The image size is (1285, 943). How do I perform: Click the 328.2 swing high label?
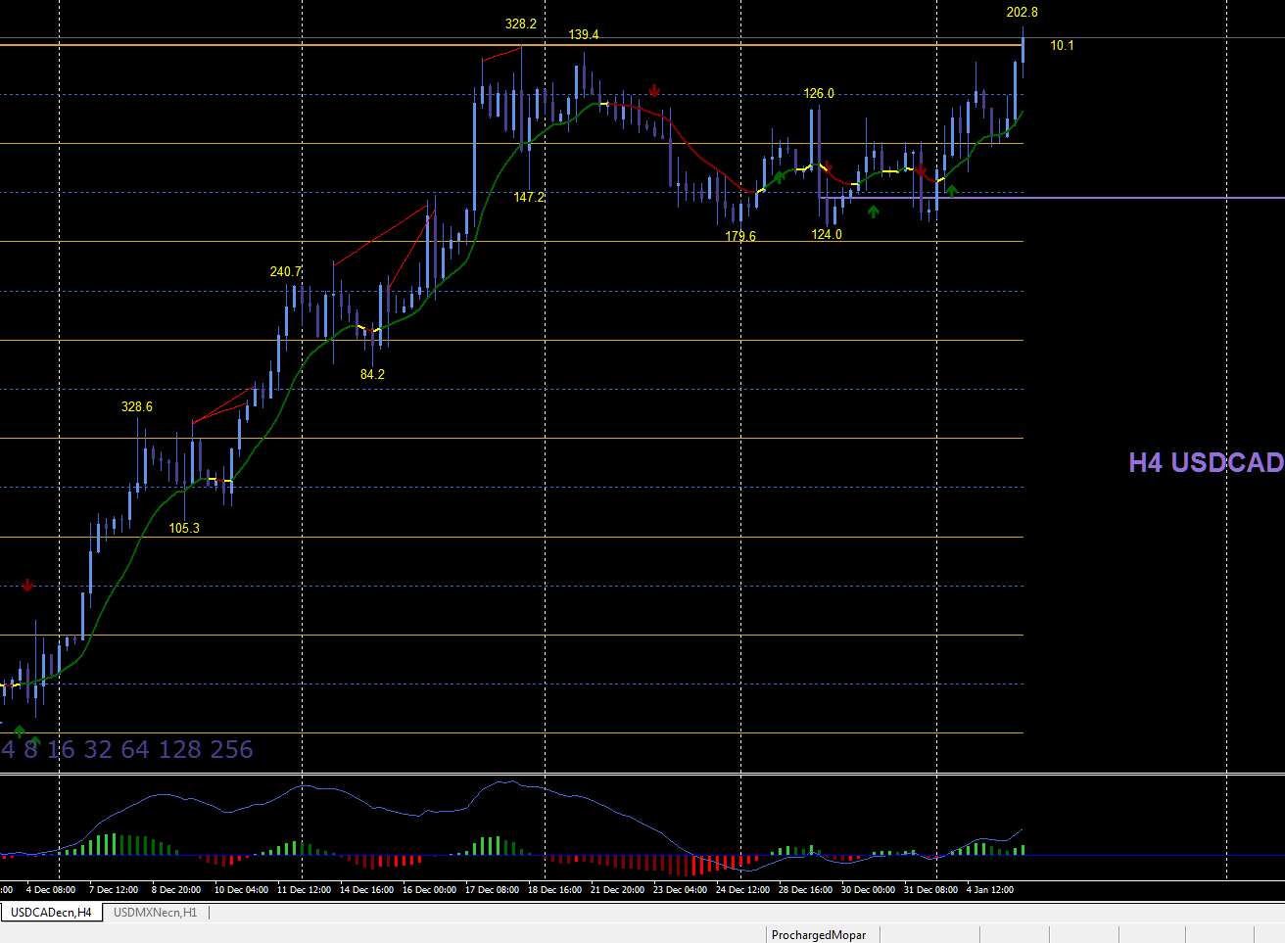coord(521,24)
